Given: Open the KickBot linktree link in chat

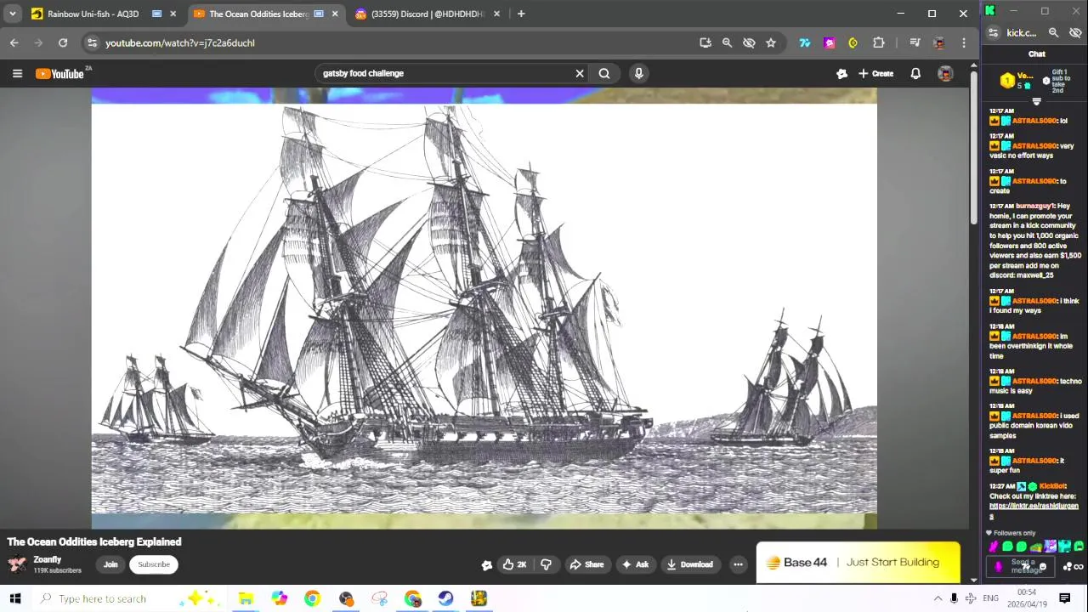Looking at the screenshot, I should (x=1034, y=511).
